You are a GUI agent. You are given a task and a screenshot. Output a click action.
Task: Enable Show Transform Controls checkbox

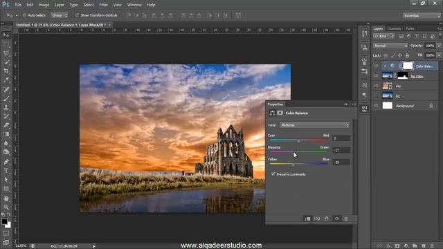(x=77, y=15)
